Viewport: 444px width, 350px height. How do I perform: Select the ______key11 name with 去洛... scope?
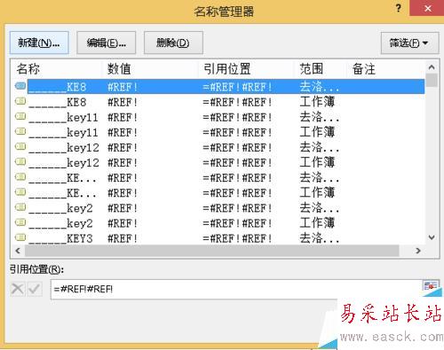(63, 118)
